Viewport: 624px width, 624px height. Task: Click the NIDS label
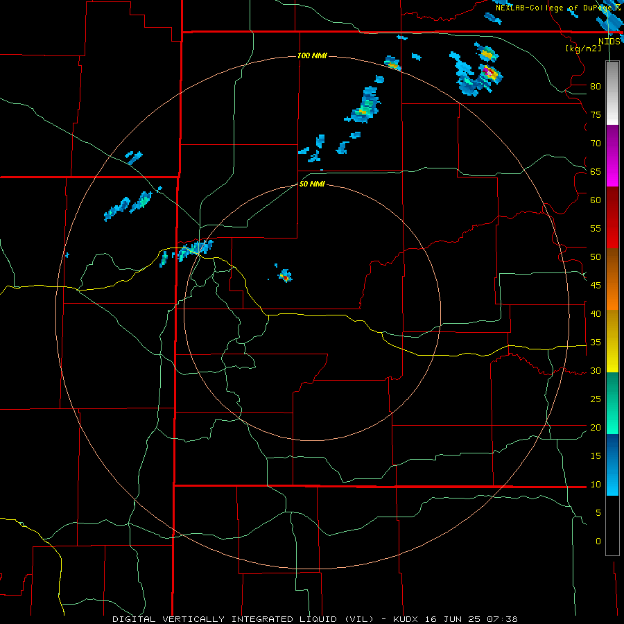pyautogui.click(x=609, y=42)
